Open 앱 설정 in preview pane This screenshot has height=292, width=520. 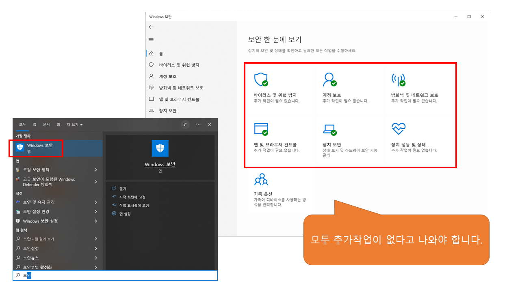point(125,214)
